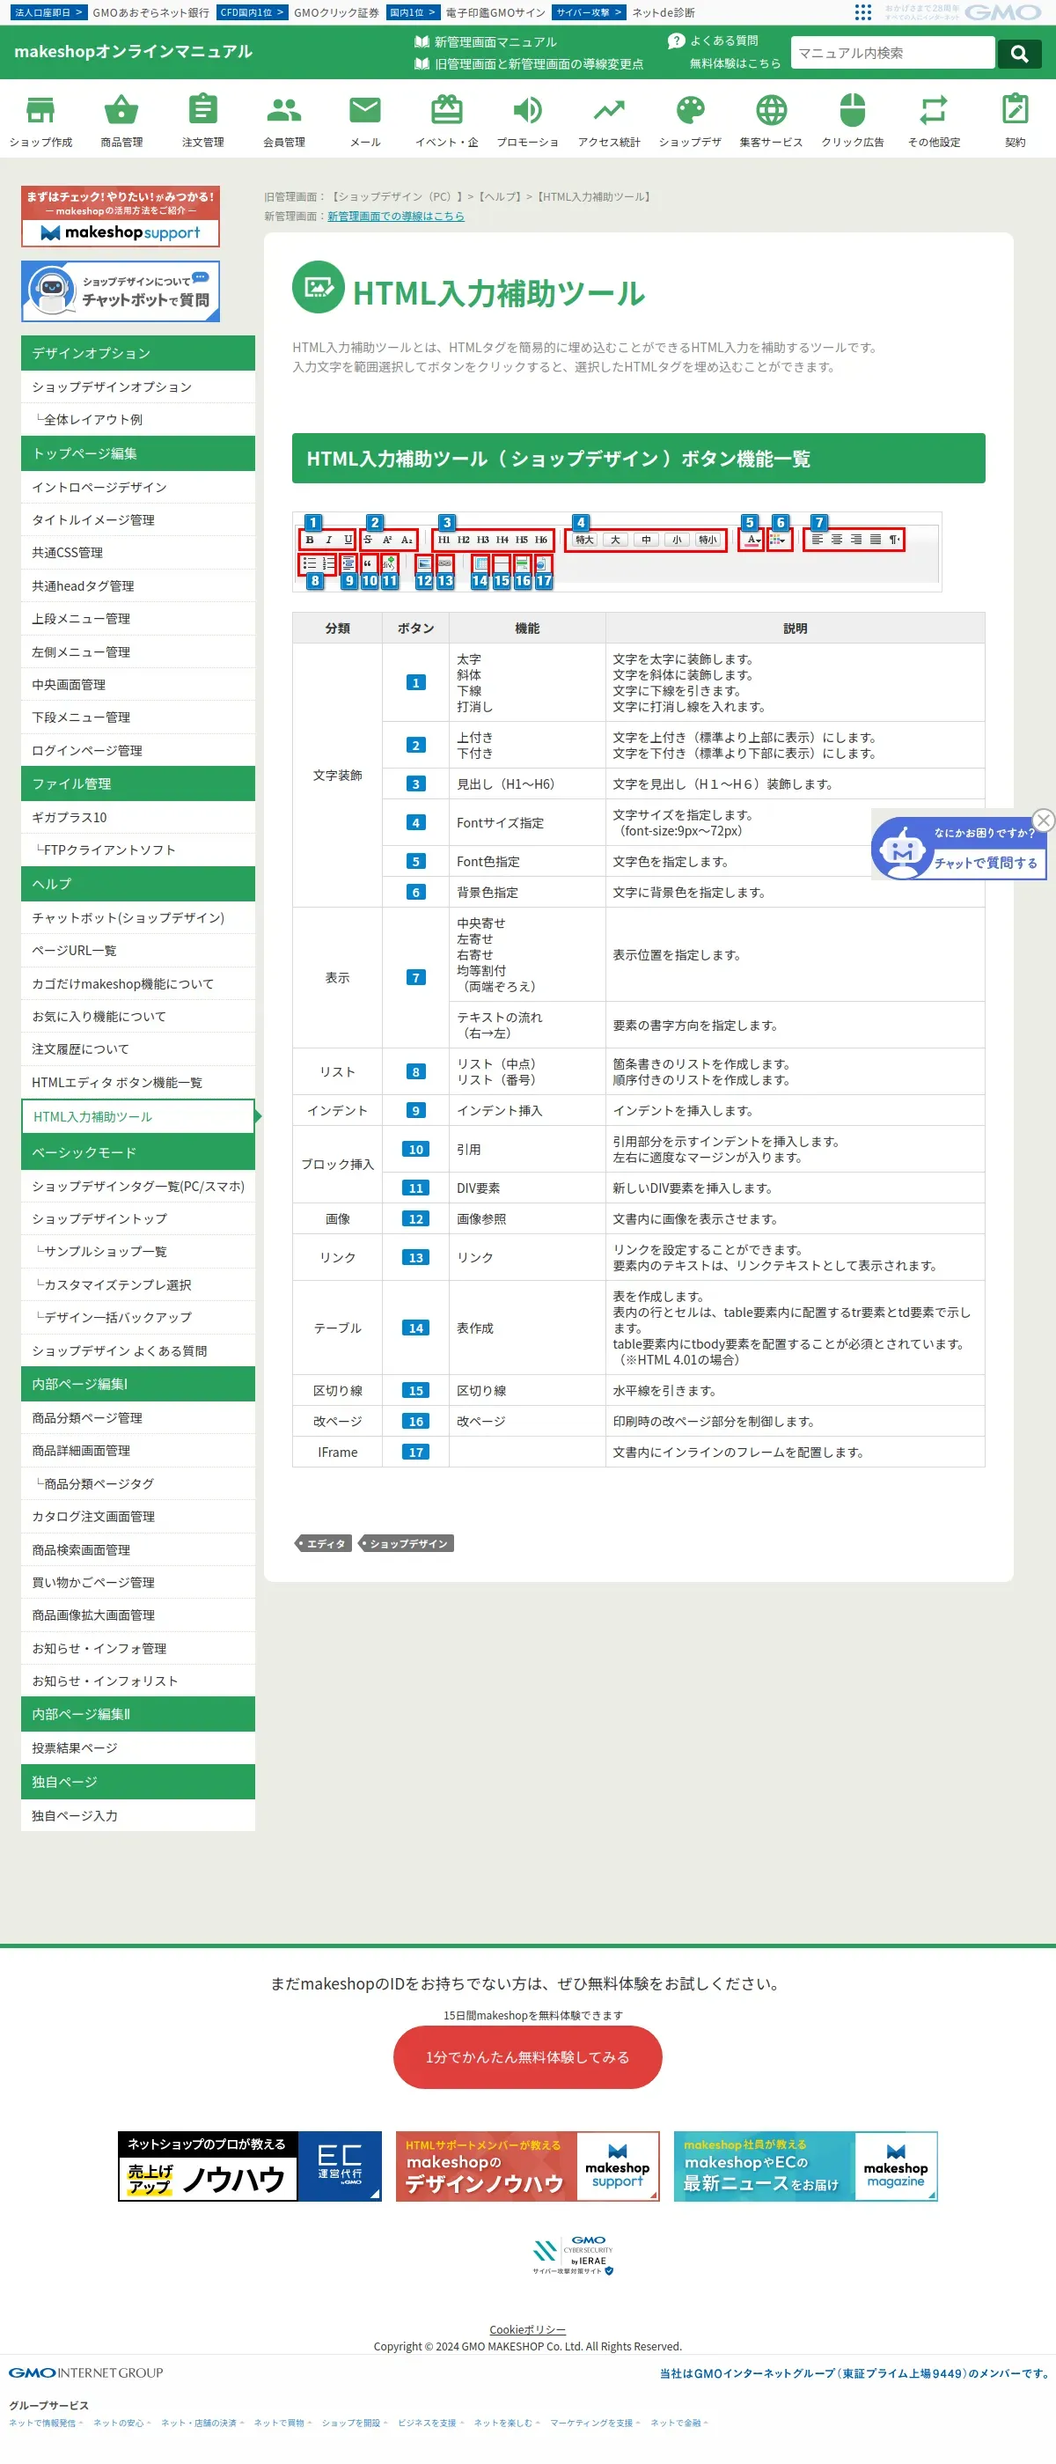Screen dimensions: 1056x2464
Task: Open 共通CSS管理 sidebar item
Action: (138, 553)
